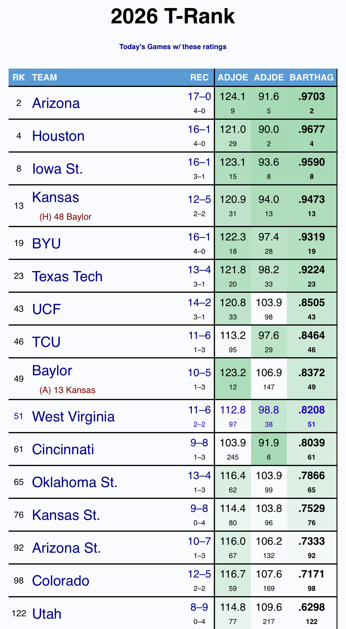Open the (H) 48 Baylor game link

pos(65,217)
